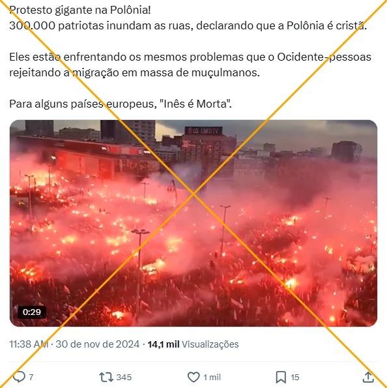Click the retweet arrows icon
Viewport: 387px width, 388px height.
[106, 378]
